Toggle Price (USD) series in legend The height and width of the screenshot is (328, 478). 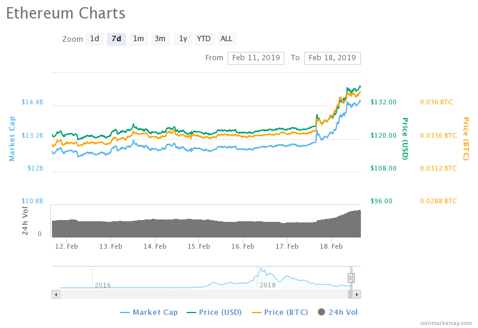point(216,312)
